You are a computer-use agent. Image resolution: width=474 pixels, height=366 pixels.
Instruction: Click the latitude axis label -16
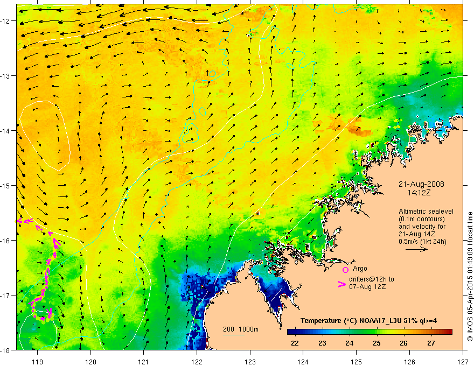6,241
